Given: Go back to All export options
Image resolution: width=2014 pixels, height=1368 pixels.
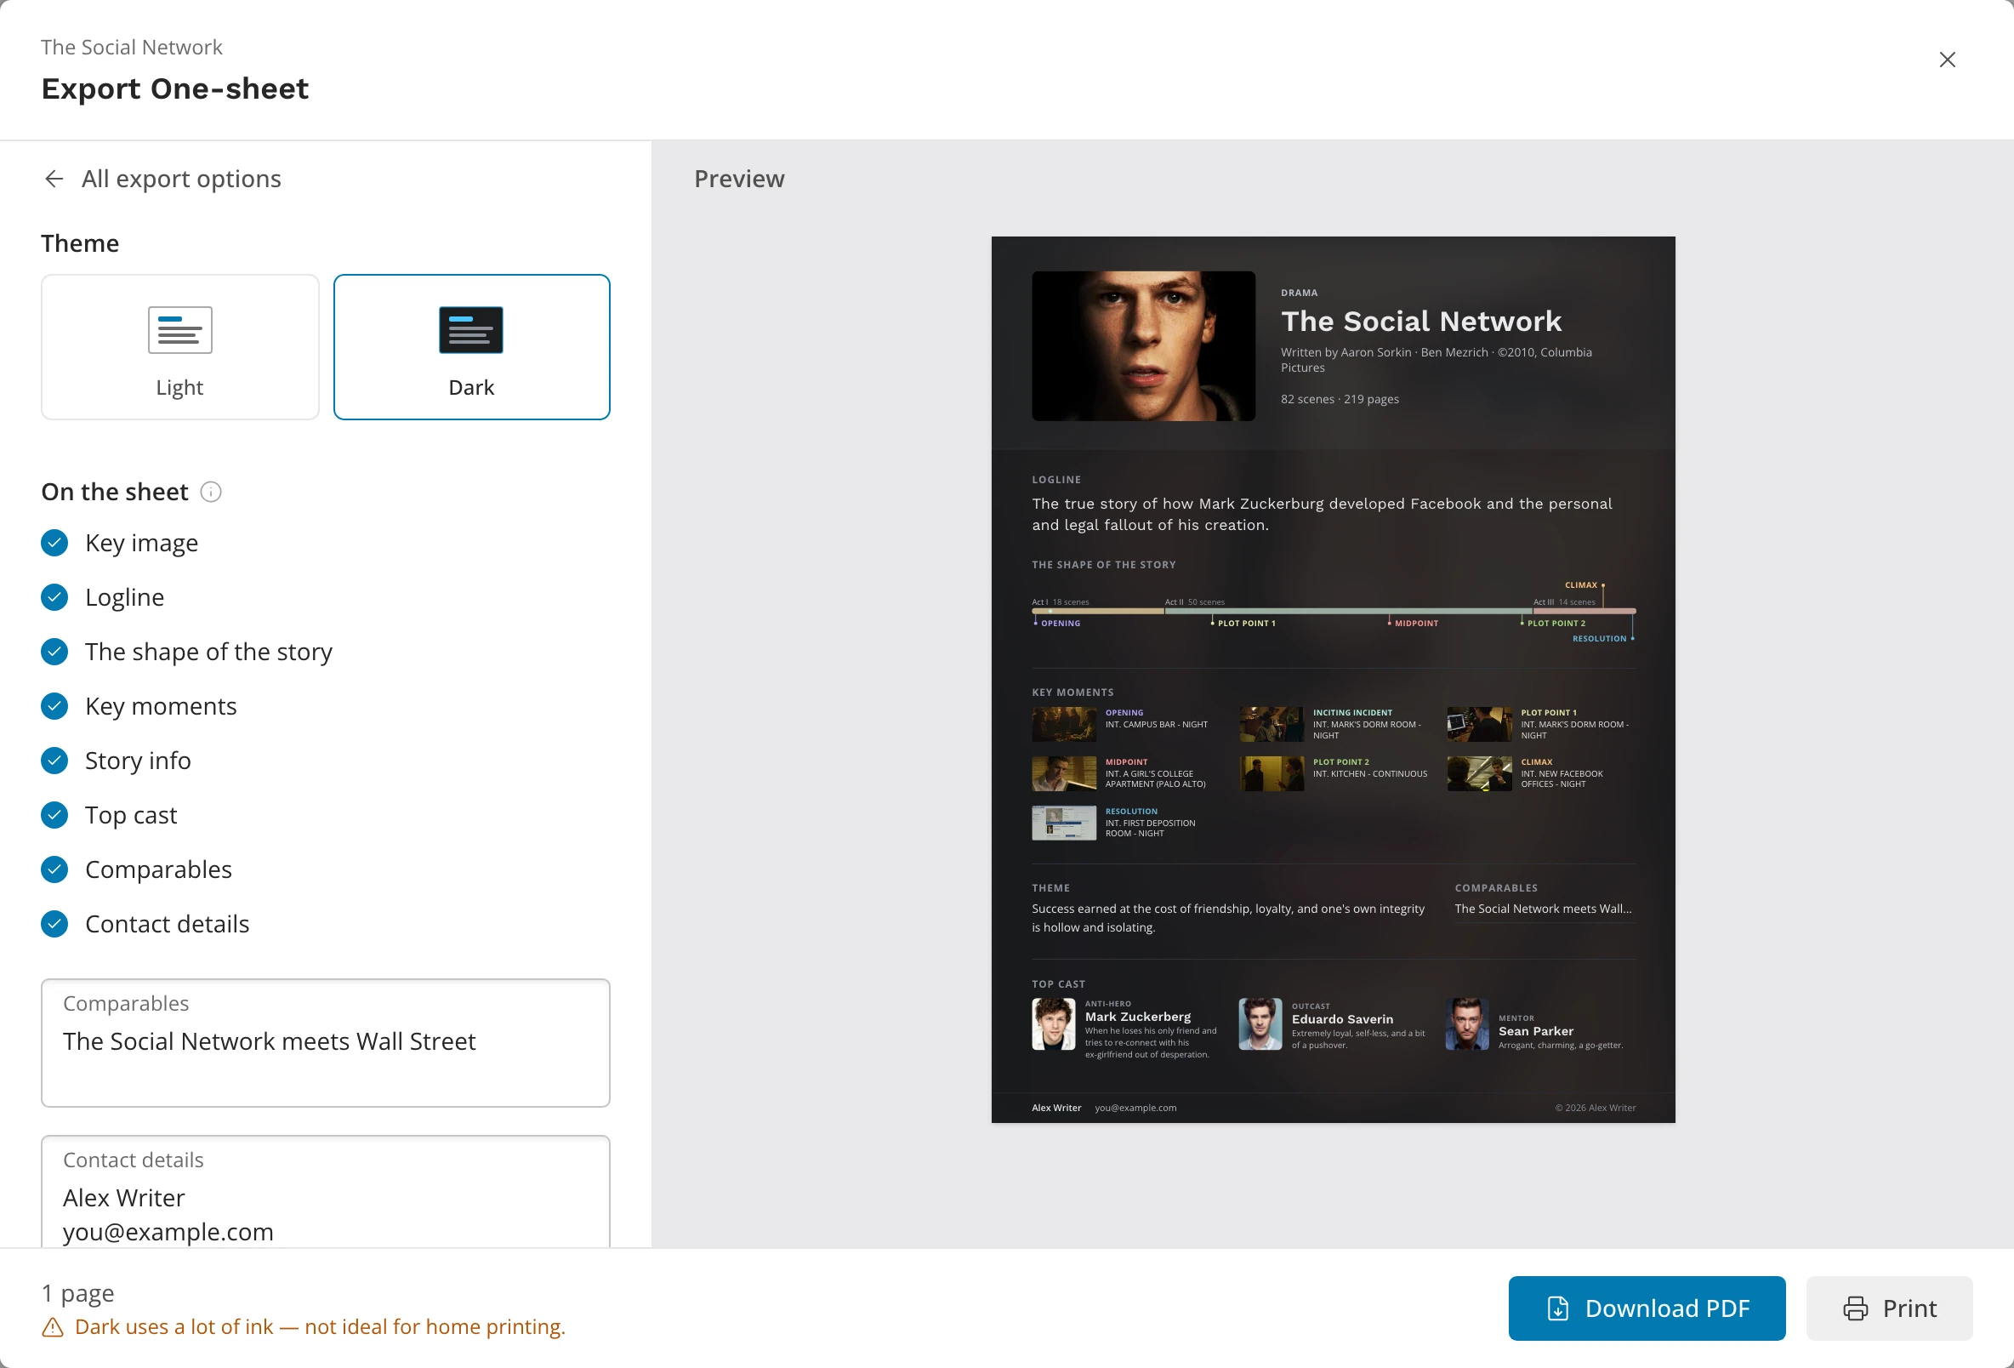Looking at the screenshot, I should [x=162, y=179].
